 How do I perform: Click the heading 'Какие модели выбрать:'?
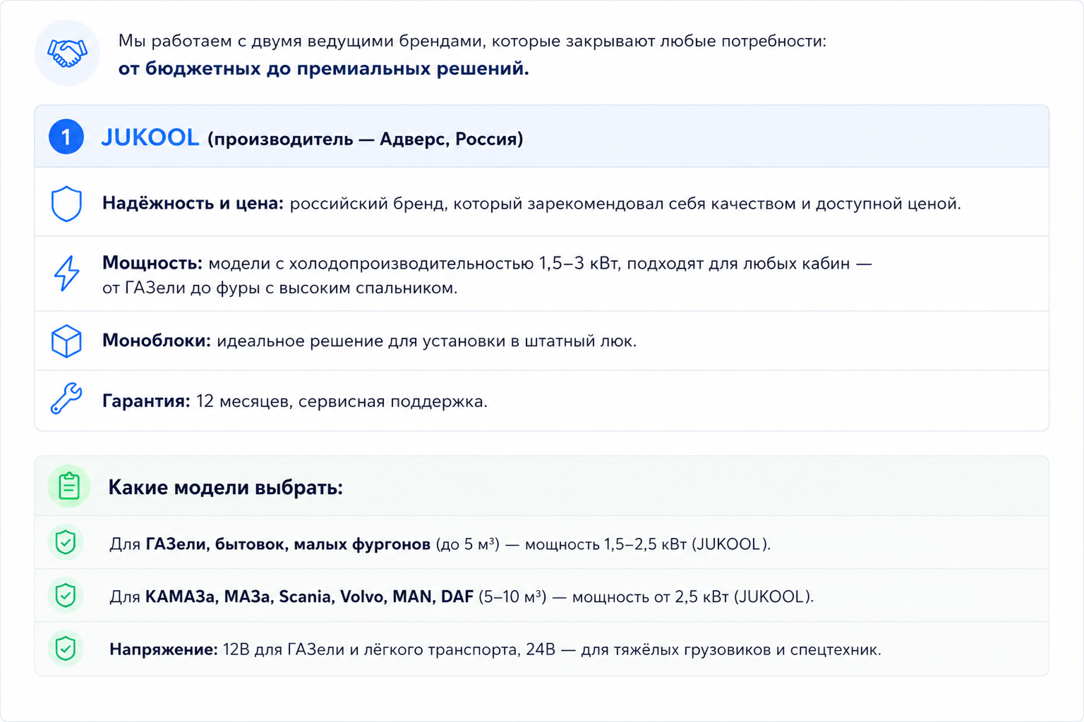pos(225,488)
